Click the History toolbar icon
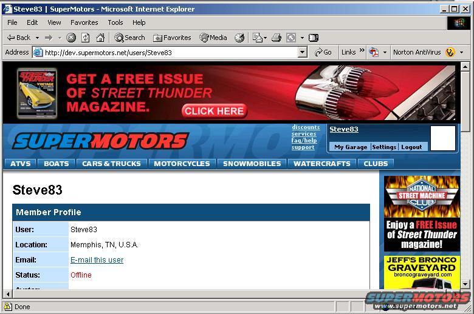 [239, 38]
